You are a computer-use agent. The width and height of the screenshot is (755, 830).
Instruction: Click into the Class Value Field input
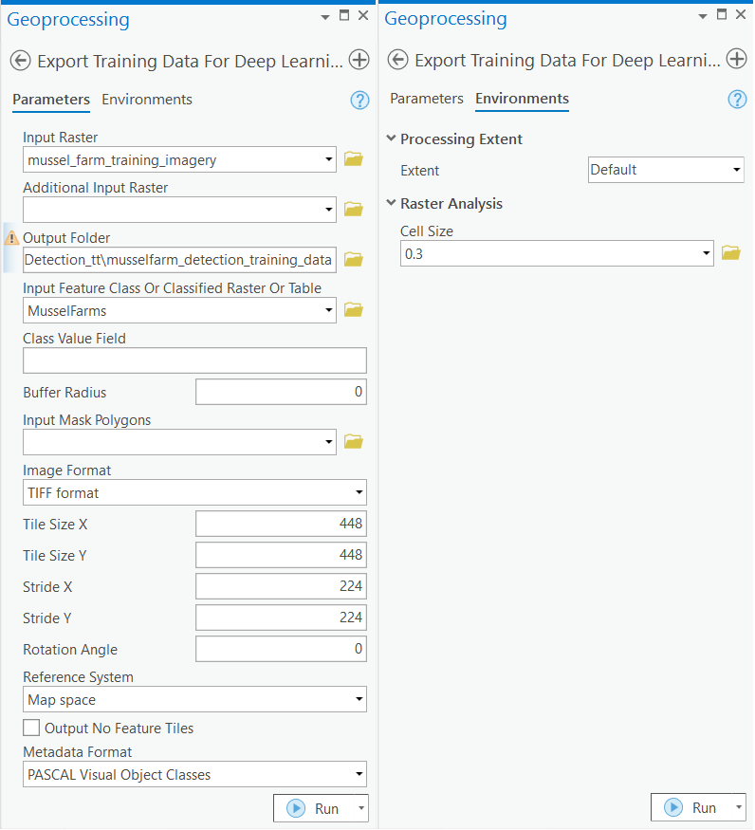pyautogui.click(x=194, y=360)
